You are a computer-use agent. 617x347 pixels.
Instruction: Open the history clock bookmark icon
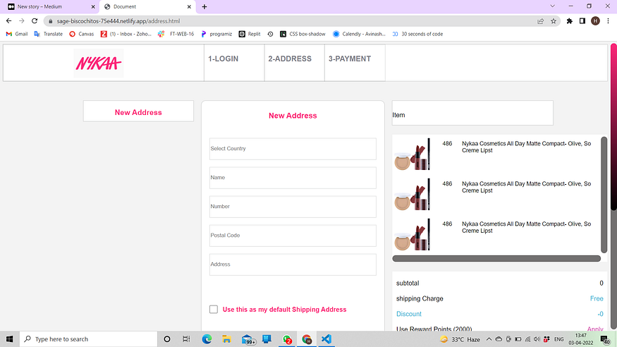[270, 34]
